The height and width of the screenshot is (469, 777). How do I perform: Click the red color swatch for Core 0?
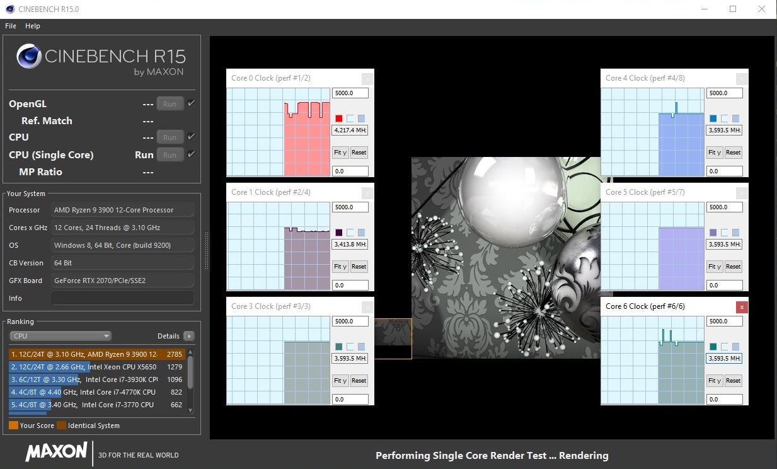[x=338, y=119]
